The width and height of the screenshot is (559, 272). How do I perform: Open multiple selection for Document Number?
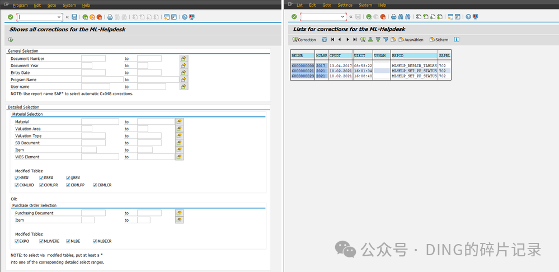point(184,58)
